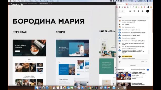The image size is (161, 90).
Task: Open the Window menu
Action: 52,1
